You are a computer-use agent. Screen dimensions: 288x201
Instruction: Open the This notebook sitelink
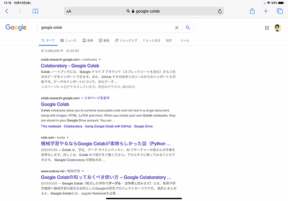[x=51, y=126]
